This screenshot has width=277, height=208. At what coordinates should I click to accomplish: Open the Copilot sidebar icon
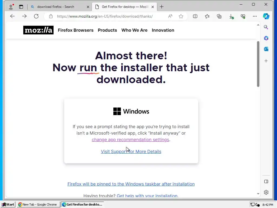[x=266, y=16]
